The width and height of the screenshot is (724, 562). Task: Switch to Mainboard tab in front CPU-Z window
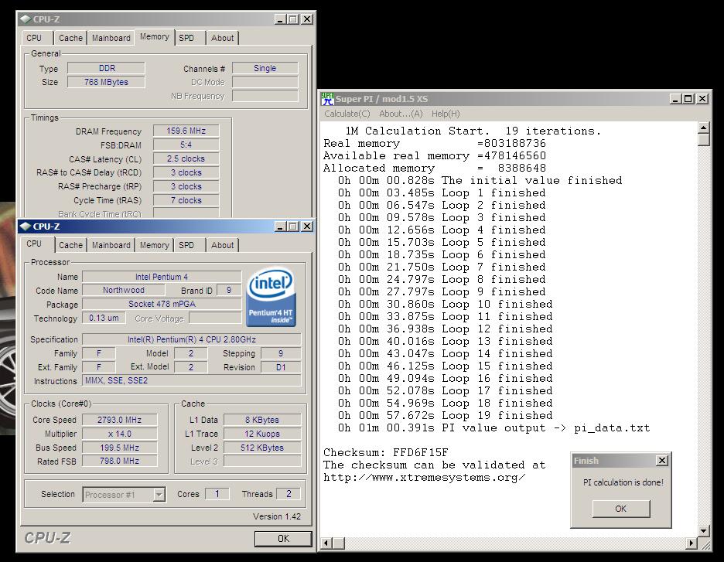[x=111, y=245]
